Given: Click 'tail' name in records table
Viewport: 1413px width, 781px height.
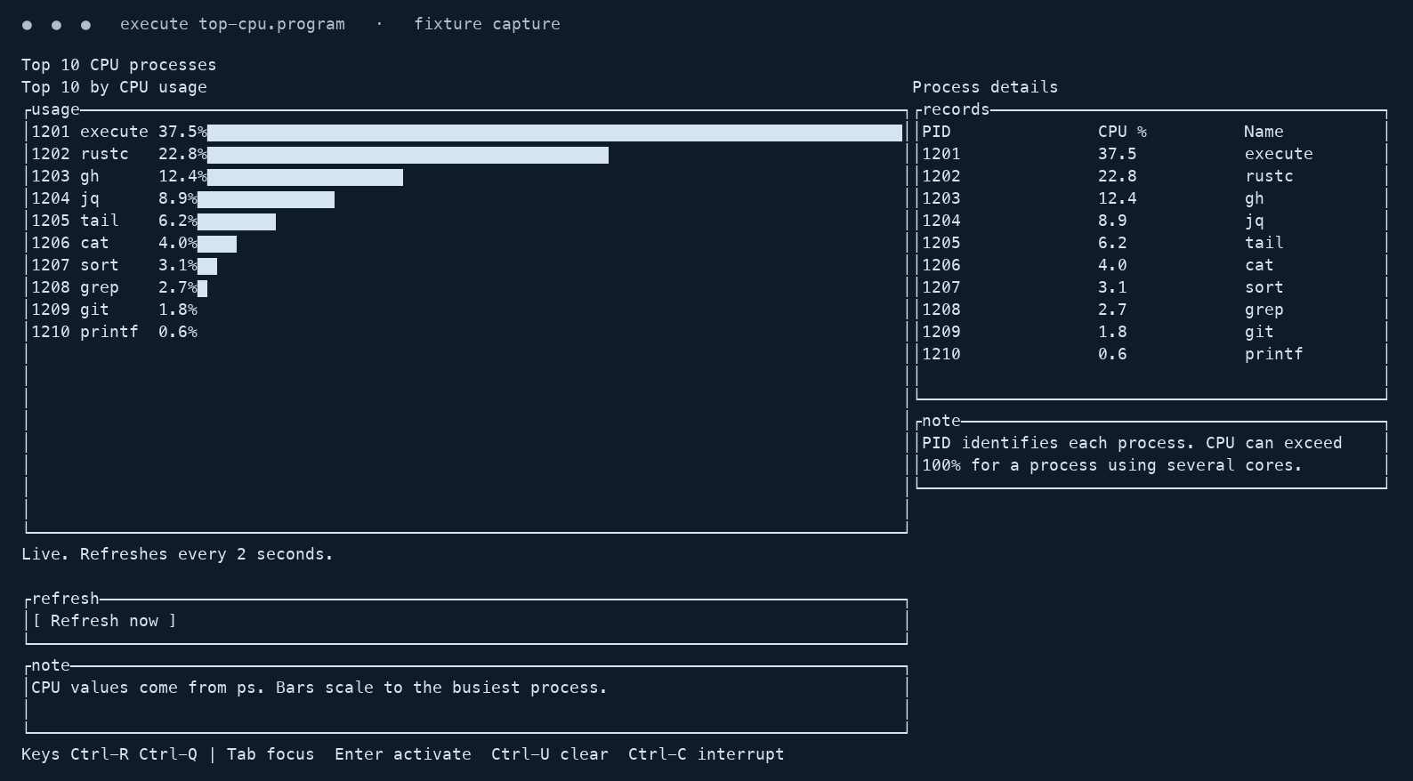Looking at the screenshot, I should pyautogui.click(x=1264, y=243).
